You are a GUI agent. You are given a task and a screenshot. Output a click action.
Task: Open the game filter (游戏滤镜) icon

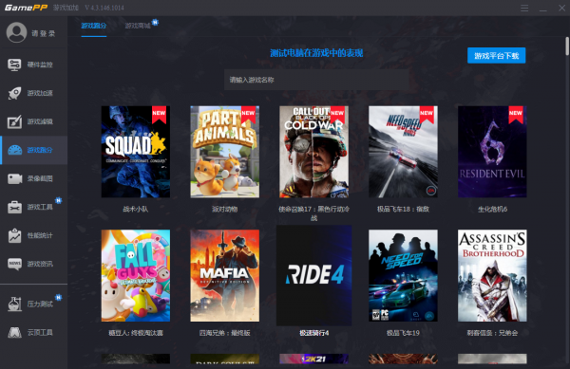[14, 121]
